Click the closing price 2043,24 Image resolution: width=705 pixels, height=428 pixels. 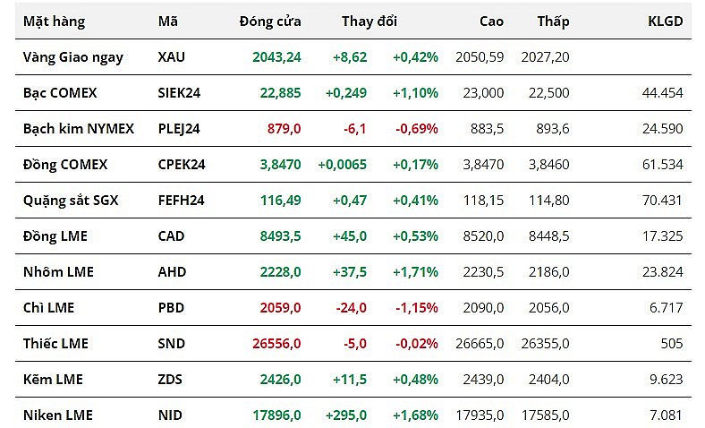tap(276, 56)
